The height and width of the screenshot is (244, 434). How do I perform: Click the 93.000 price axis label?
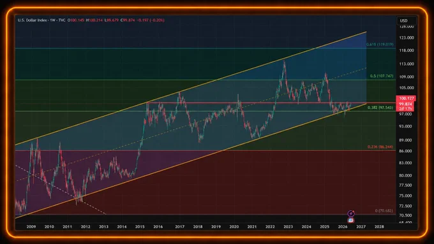pos(405,126)
